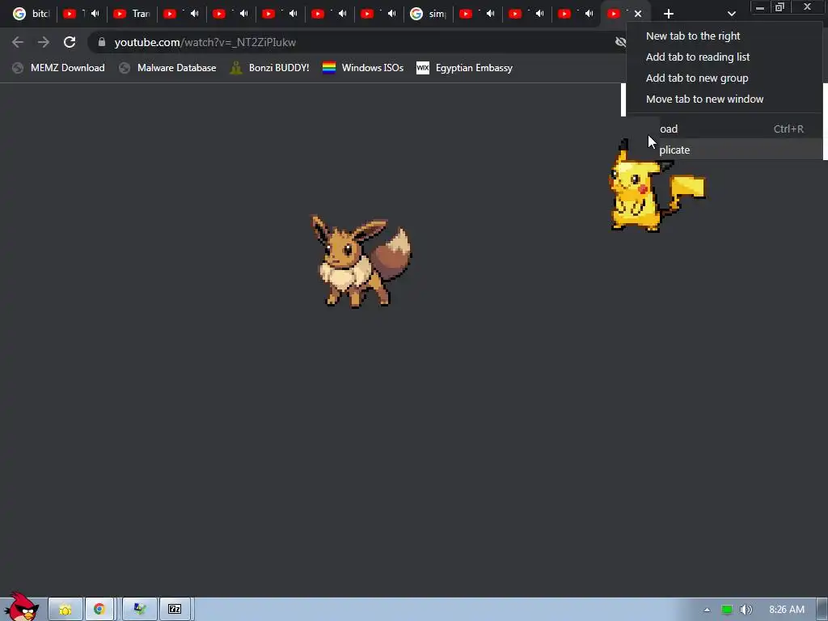828x621 pixels.
Task: Choose 'Move tab to new window'
Action: [724, 99]
